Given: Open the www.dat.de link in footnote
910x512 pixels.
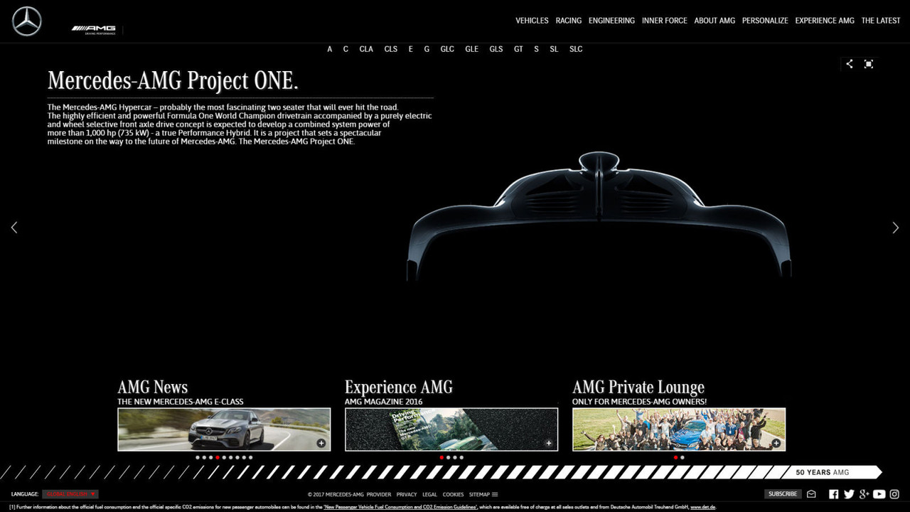Looking at the screenshot, I should coord(703,507).
